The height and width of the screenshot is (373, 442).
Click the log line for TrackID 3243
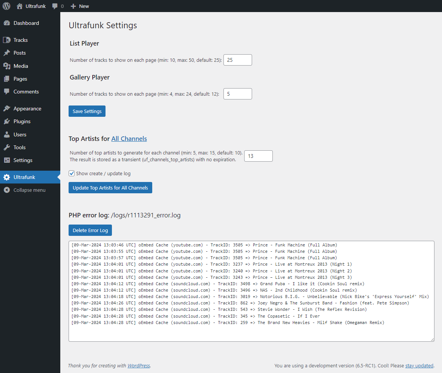coord(211,277)
